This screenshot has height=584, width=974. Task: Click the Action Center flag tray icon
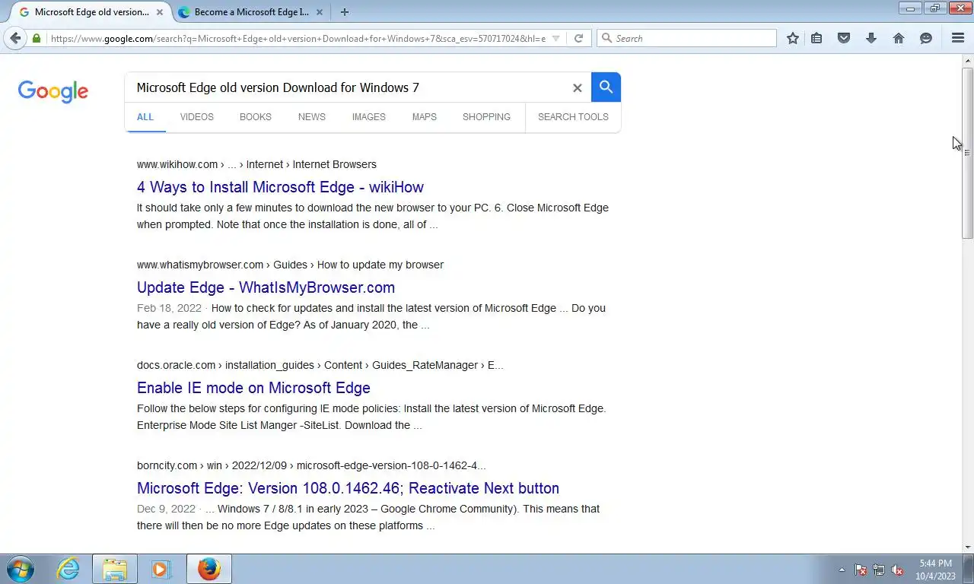click(x=861, y=570)
